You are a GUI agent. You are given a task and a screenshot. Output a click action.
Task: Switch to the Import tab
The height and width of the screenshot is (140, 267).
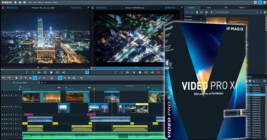pyautogui.click(x=191, y=8)
